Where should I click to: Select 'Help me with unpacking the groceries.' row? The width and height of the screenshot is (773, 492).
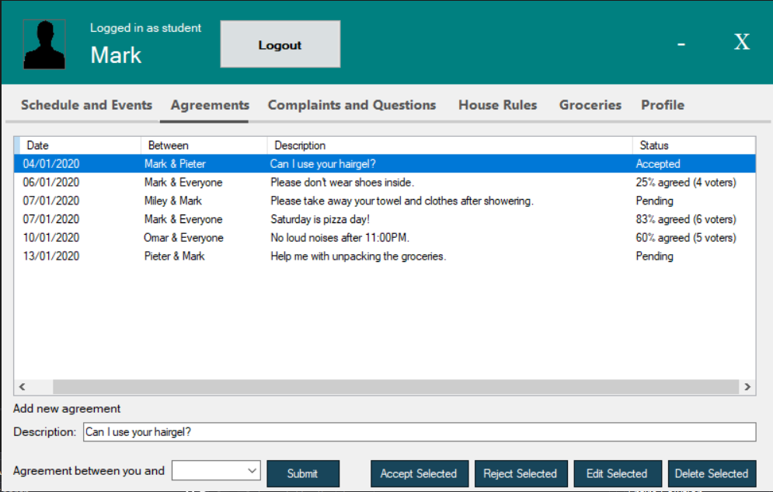tap(385, 256)
